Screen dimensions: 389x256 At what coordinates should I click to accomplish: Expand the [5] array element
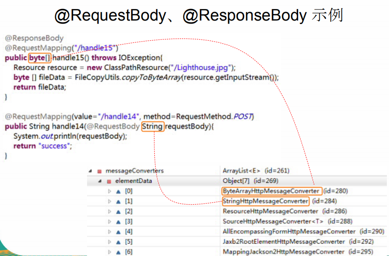tap(109, 242)
